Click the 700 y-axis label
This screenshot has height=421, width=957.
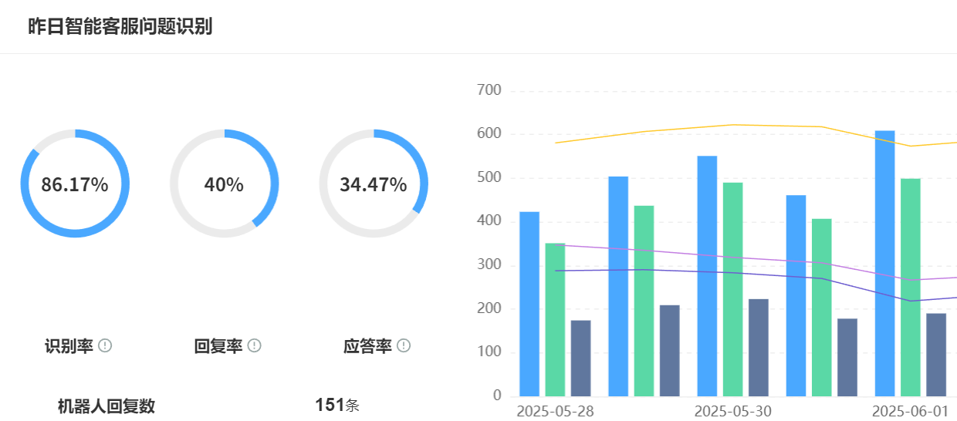tap(489, 90)
